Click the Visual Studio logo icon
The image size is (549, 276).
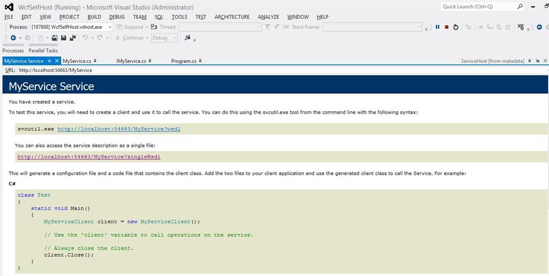[9, 7]
